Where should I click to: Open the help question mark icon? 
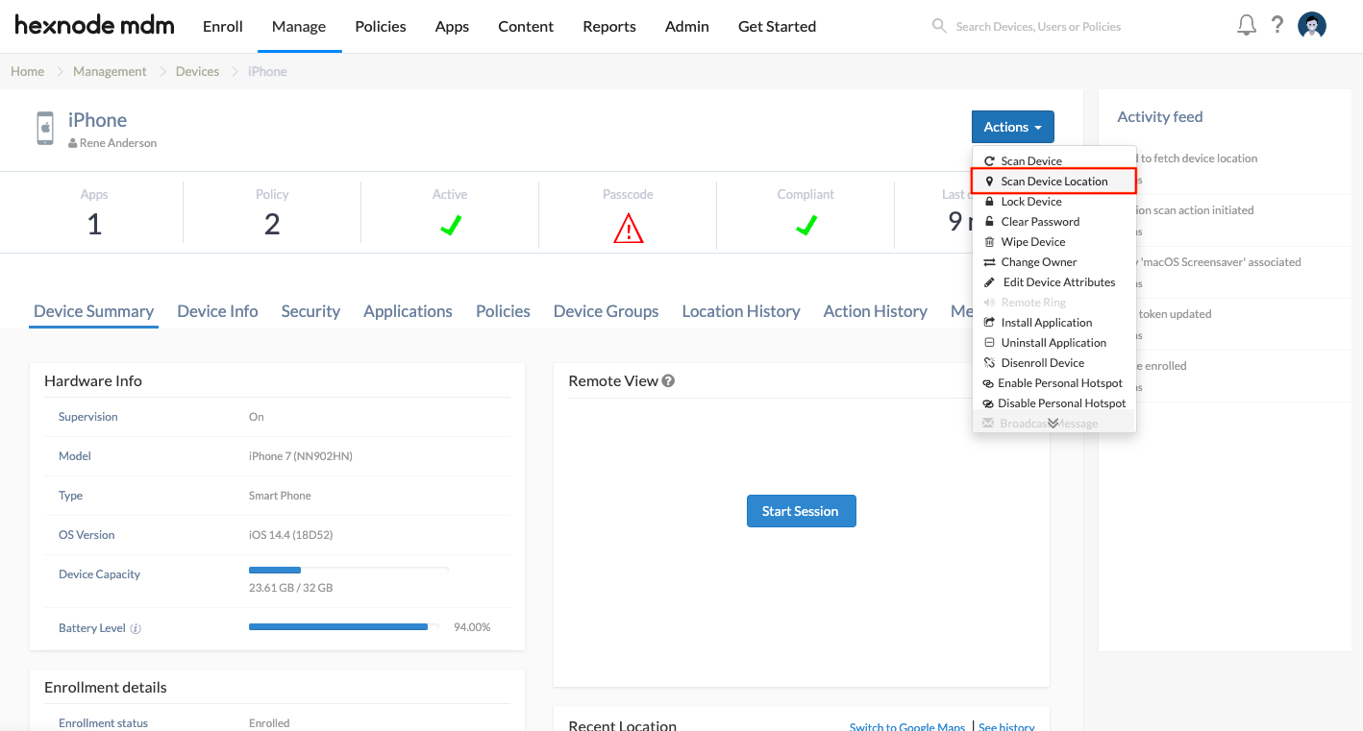click(1277, 26)
